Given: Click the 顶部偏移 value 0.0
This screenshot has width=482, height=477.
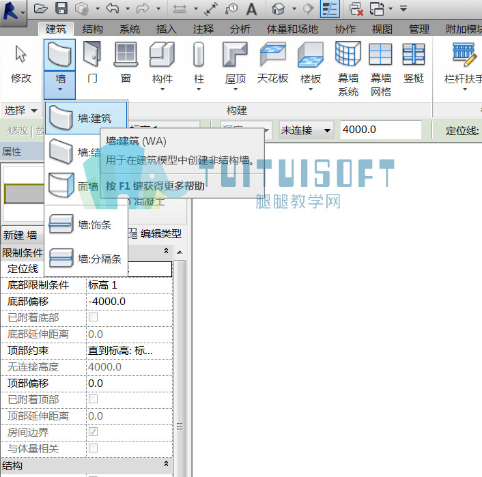Looking at the screenshot, I should (129, 384).
